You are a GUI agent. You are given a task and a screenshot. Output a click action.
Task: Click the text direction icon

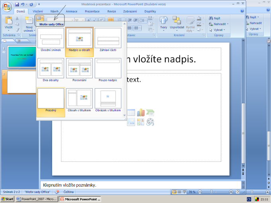point(150,18)
